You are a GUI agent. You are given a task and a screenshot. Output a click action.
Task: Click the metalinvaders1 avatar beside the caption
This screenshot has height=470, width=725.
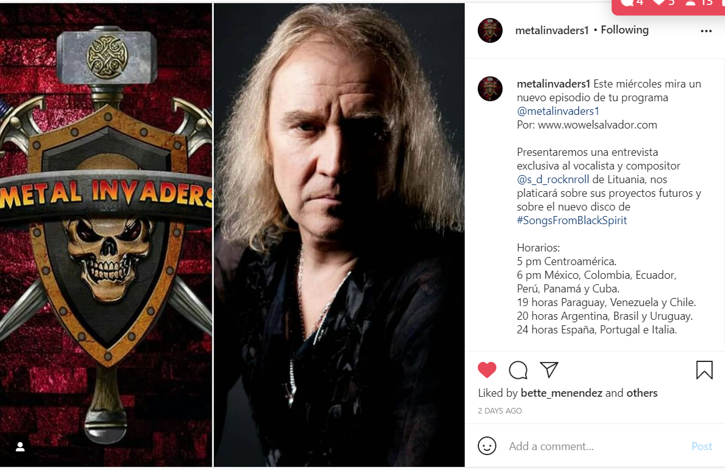(490, 89)
